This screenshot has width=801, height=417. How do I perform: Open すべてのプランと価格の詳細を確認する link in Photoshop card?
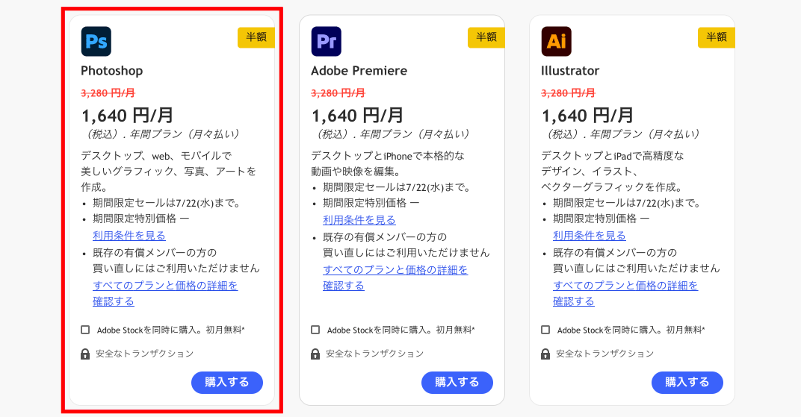click(165, 293)
